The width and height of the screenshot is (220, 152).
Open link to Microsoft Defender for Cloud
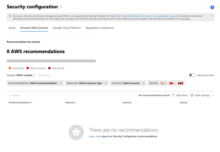pos(133,16)
